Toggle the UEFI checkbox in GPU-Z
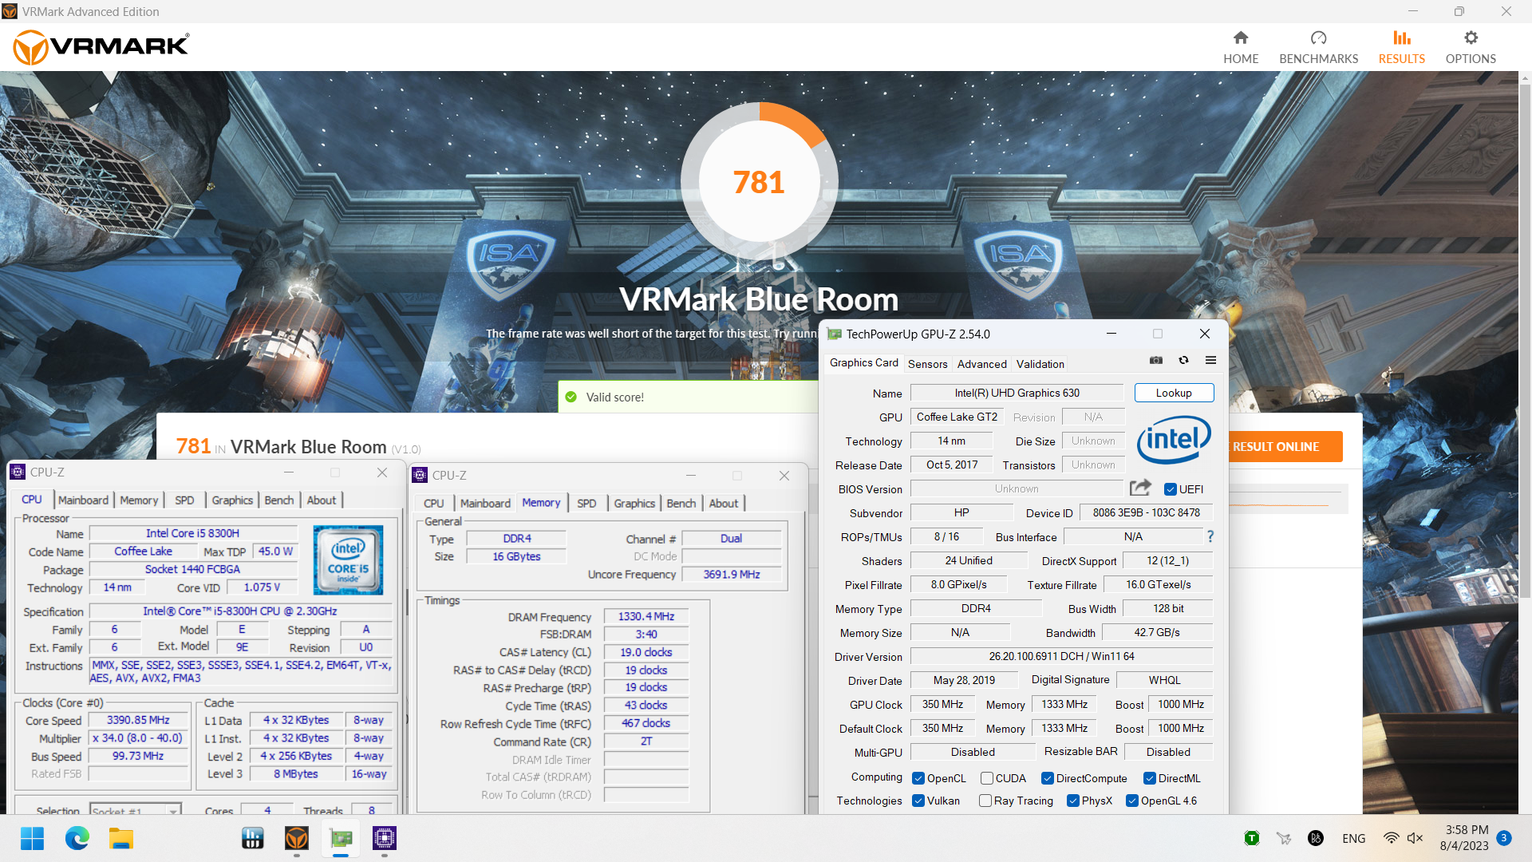Viewport: 1532px width, 862px height. pyautogui.click(x=1171, y=489)
